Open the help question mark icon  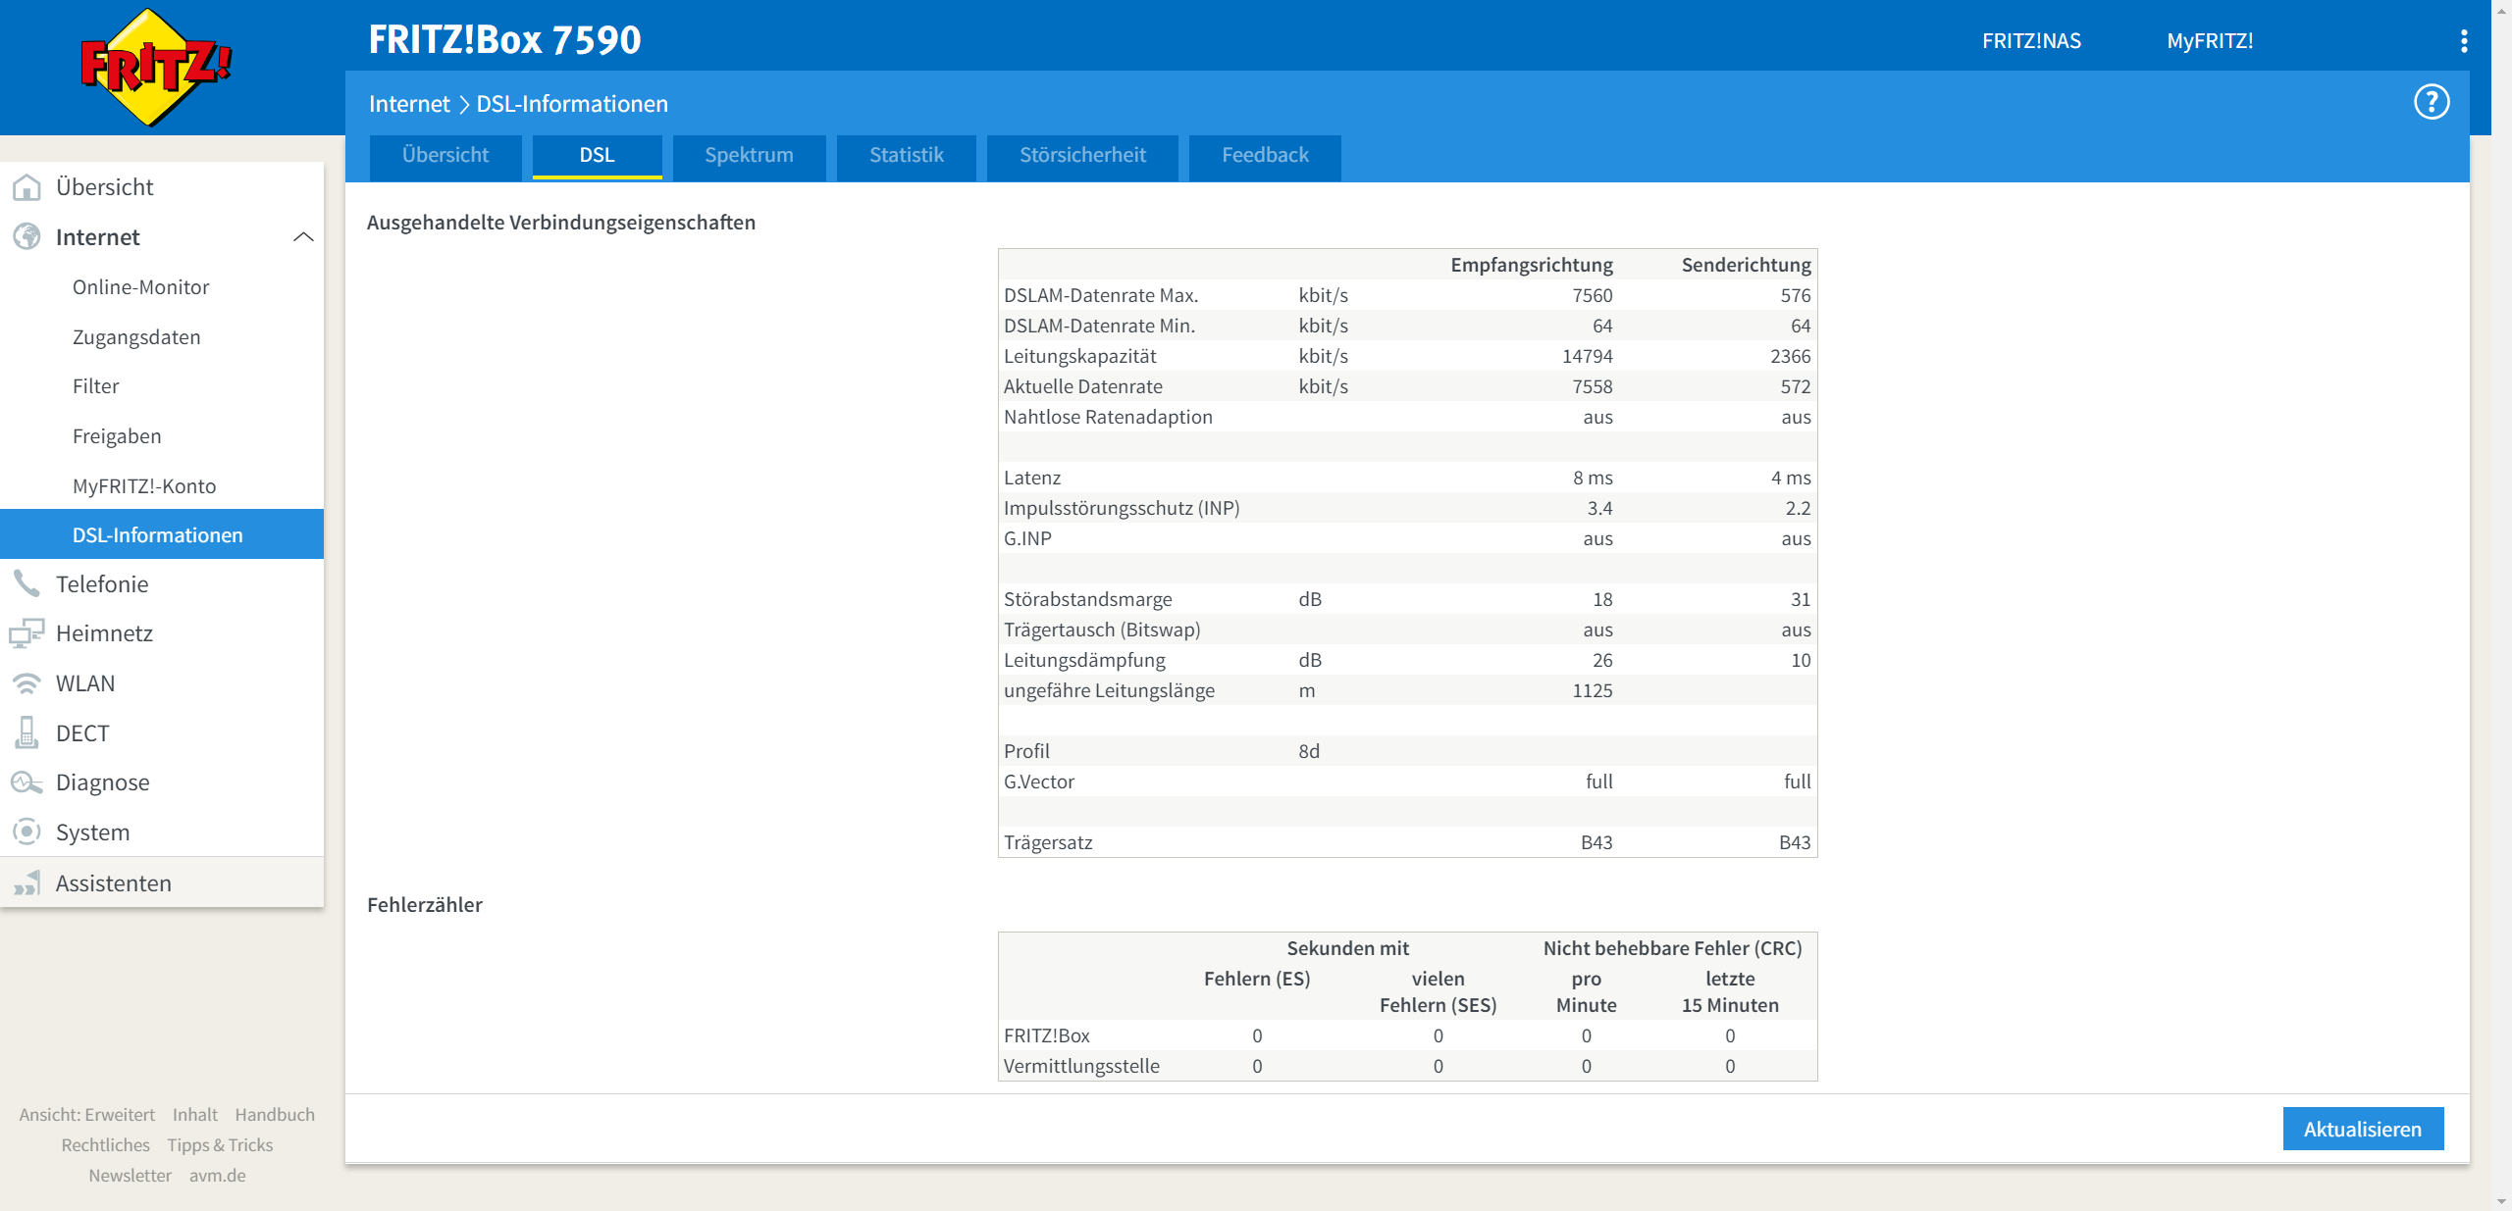tap(2431, 102)
